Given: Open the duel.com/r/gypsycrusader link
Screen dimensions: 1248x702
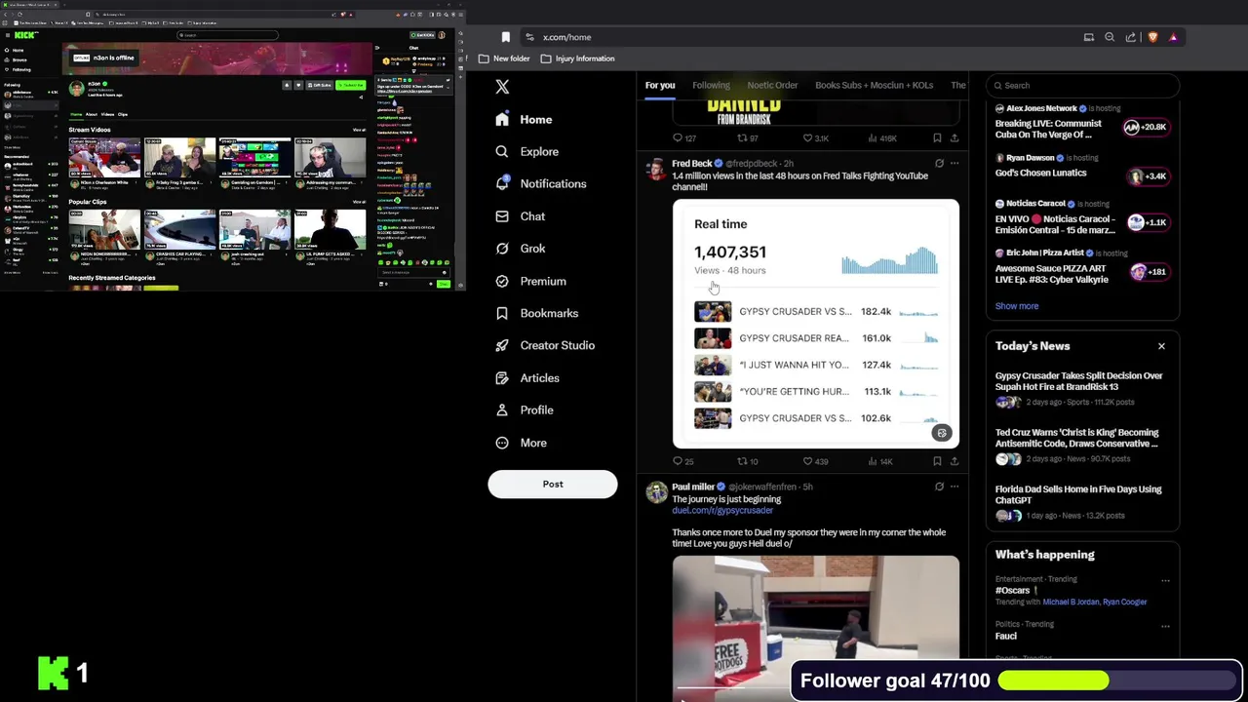Looking at the screenshot, I should 722,510.
